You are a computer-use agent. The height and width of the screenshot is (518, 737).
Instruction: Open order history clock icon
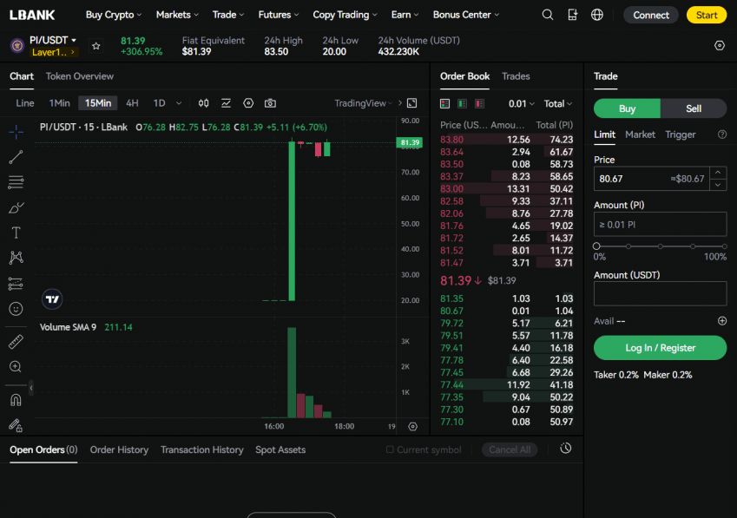pyautogui.click(x=566, y=449)
